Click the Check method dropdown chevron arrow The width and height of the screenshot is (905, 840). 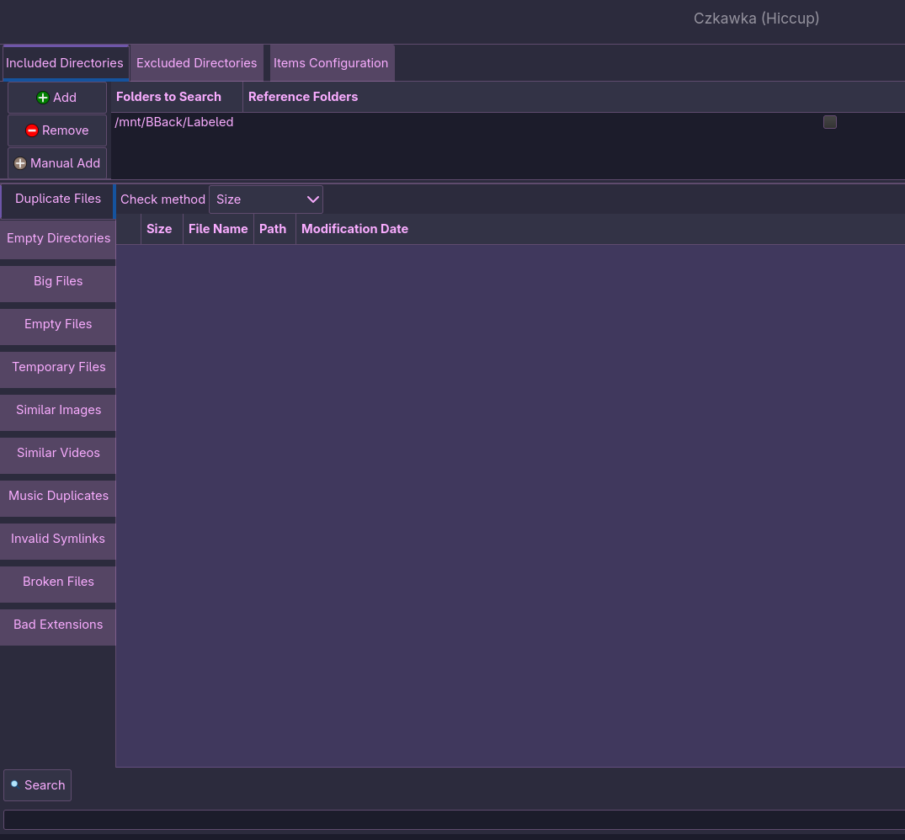312,199
